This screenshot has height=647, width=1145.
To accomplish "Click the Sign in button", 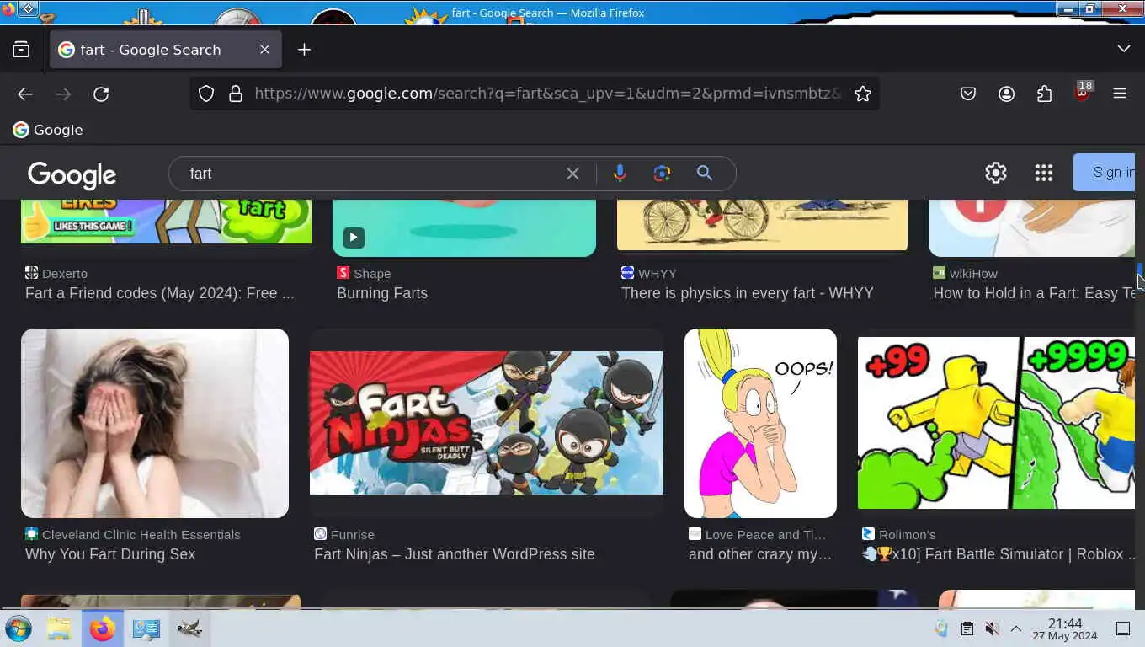I will [x=1105, y=173].
